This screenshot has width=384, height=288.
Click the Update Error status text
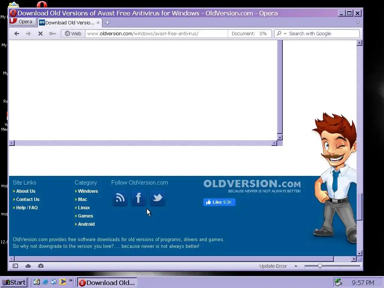pos(273,266)
